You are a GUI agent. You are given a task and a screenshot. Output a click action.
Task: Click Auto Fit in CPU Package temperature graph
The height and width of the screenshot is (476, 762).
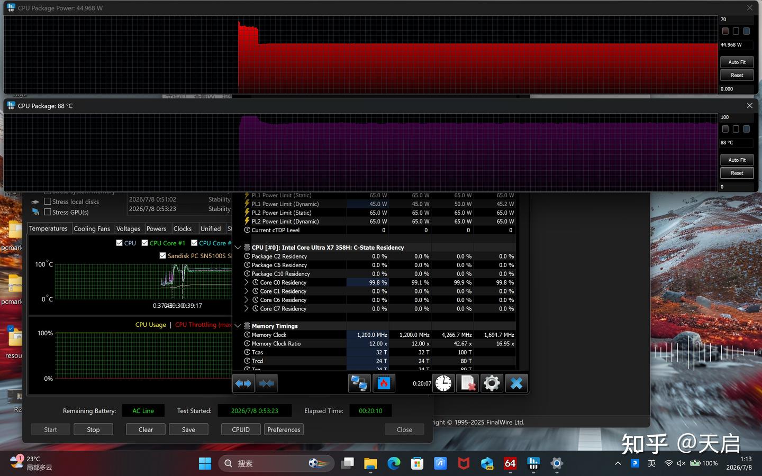tap(737, 160)
